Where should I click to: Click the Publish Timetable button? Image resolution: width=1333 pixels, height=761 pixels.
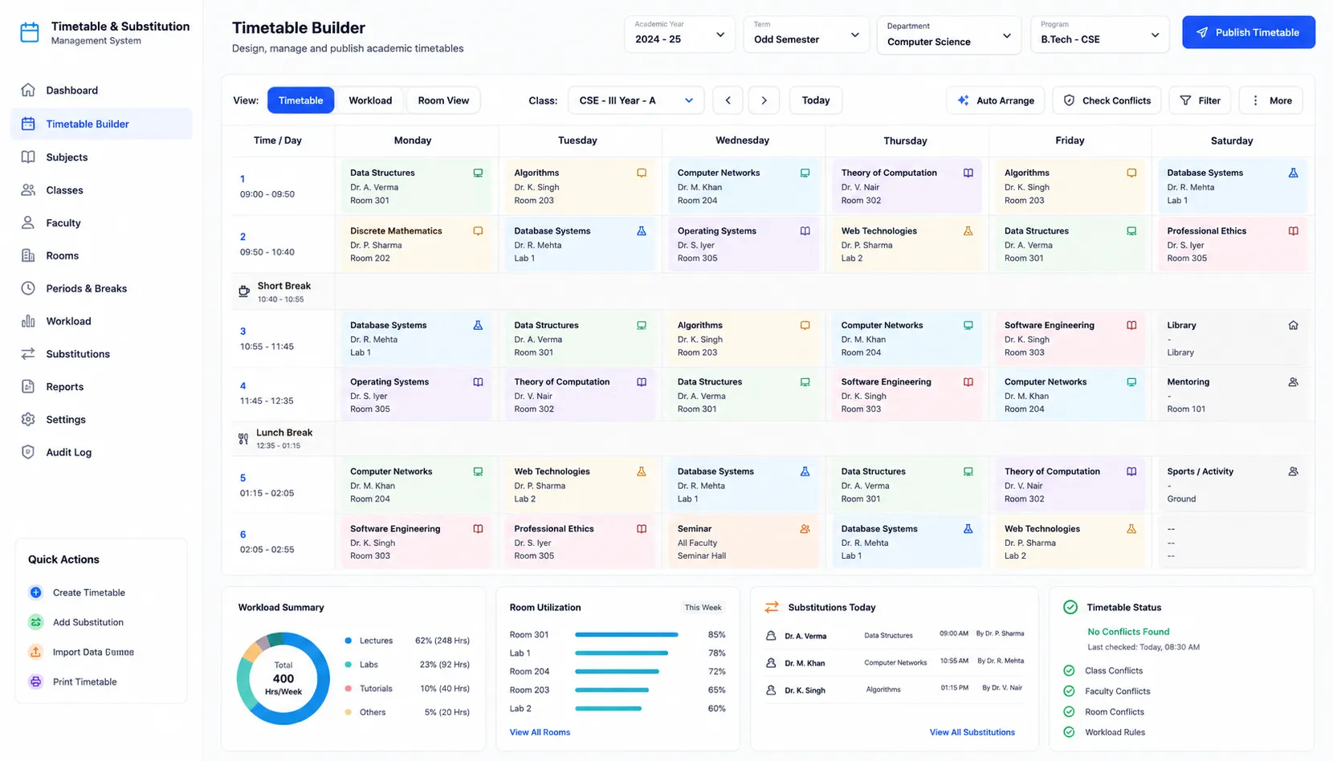[x=1249, y=32]
